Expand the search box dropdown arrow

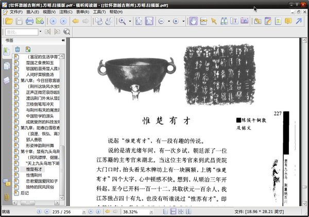[40, 32]
